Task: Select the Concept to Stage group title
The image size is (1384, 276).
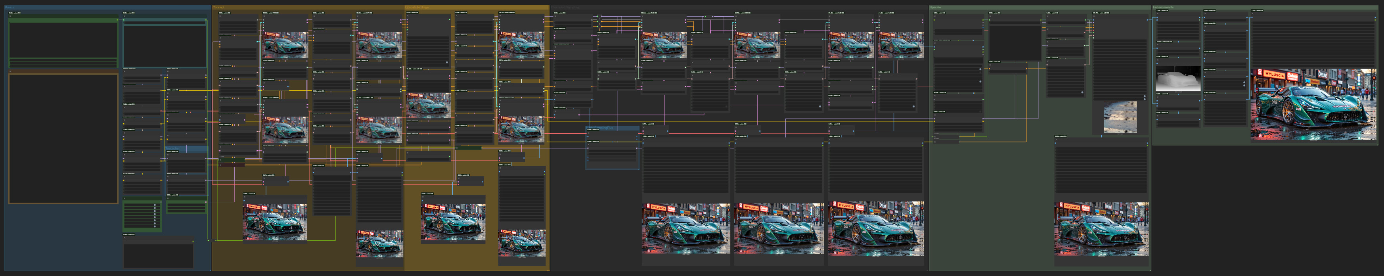Action: [x=417, y=8]
